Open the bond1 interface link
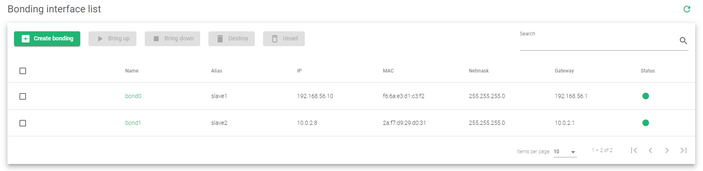703x171 pixels. (133, 123)
